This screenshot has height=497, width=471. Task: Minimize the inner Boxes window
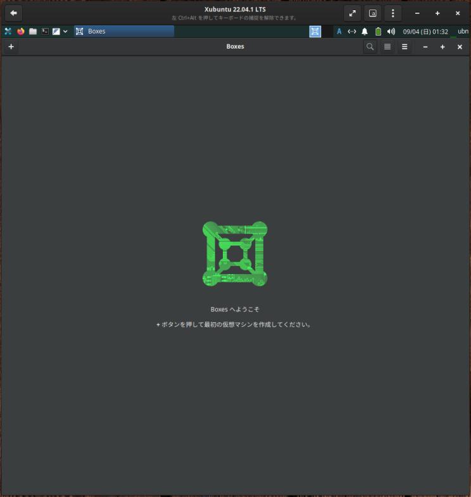coord(425,47)
